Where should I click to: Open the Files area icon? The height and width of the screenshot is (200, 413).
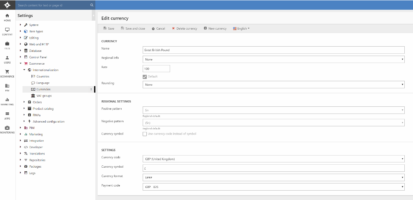point(7,45)
